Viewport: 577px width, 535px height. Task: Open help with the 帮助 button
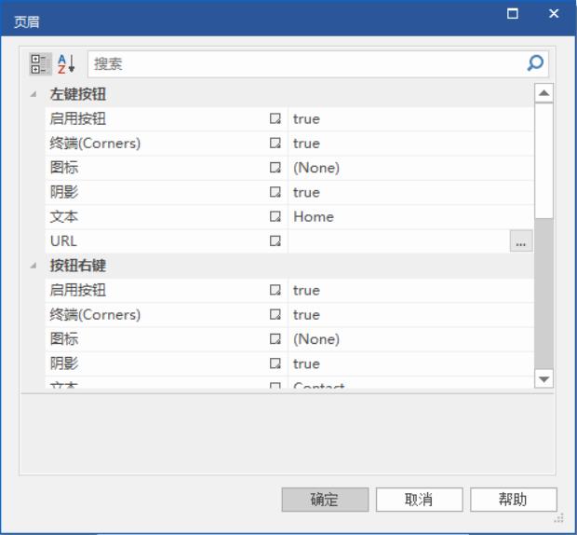pyautogui.click(x=513, y=500)
